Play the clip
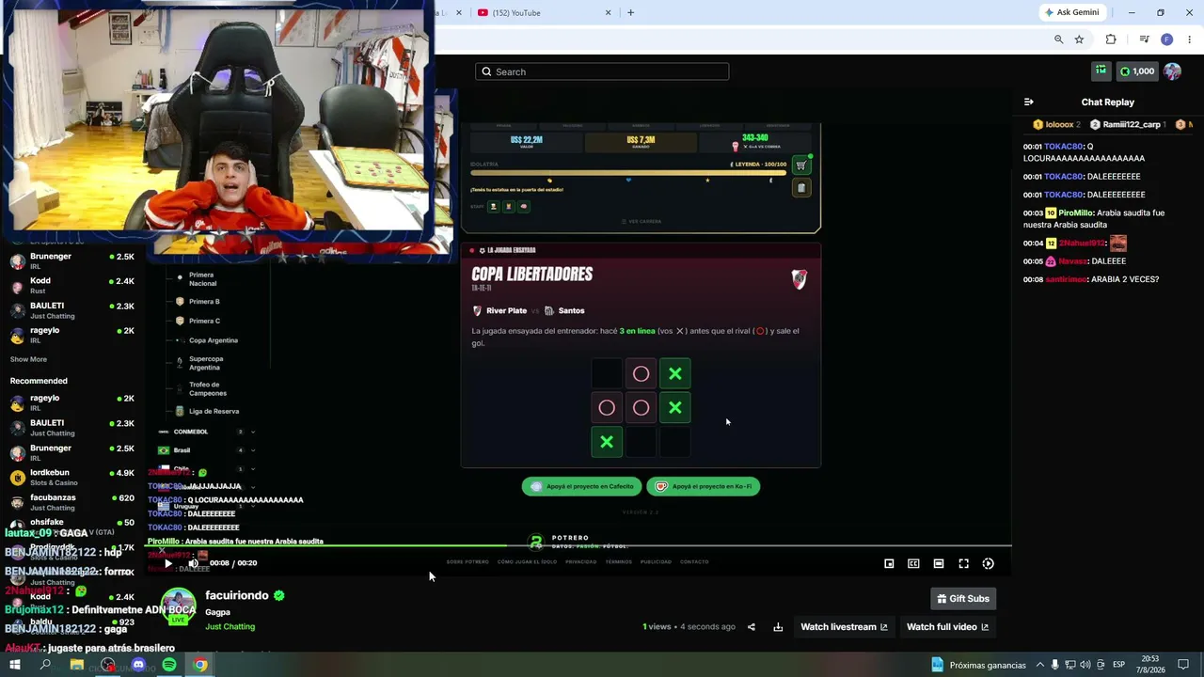The width and height of the screenshot is (1204, 677). pyautogui.click(x=168, y=563)
